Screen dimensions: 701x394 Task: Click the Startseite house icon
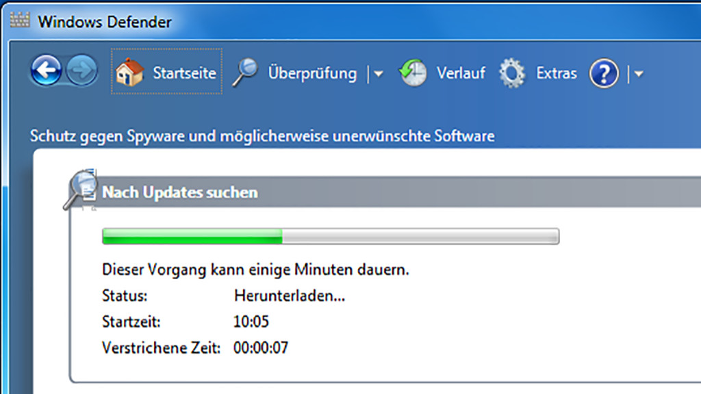[x=129, y=72]
